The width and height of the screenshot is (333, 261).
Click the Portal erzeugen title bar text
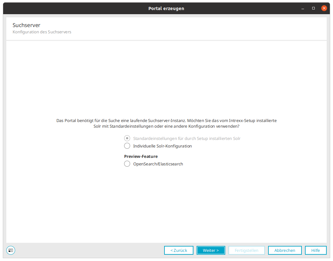point(166,8)
